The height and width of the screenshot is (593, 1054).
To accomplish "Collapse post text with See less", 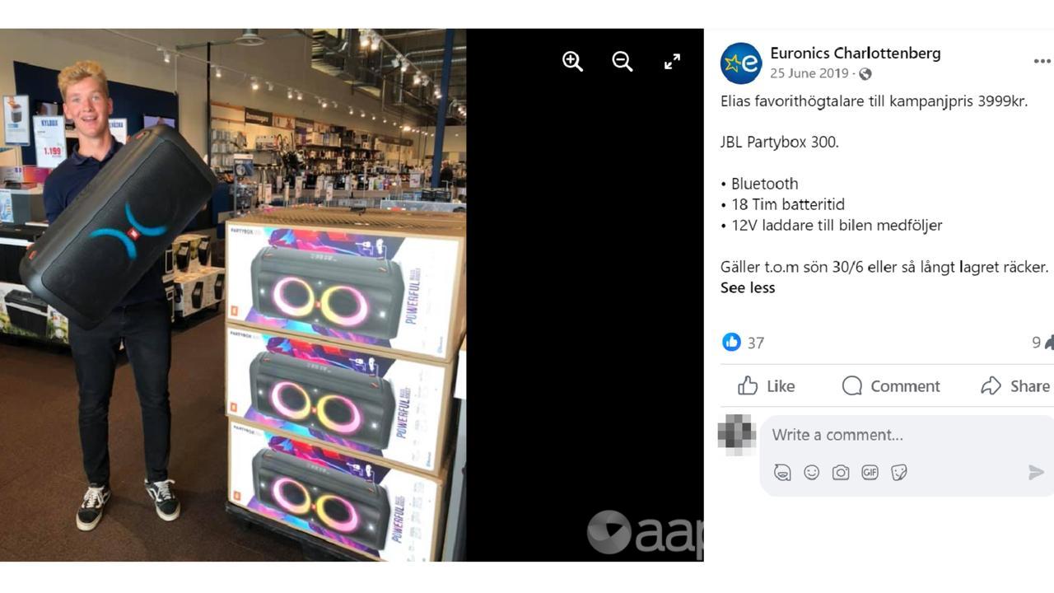I will point(748,287).
